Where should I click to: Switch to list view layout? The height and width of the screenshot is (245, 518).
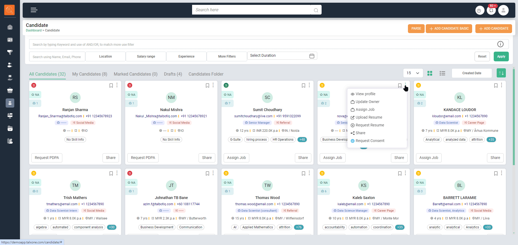[442, 73]
